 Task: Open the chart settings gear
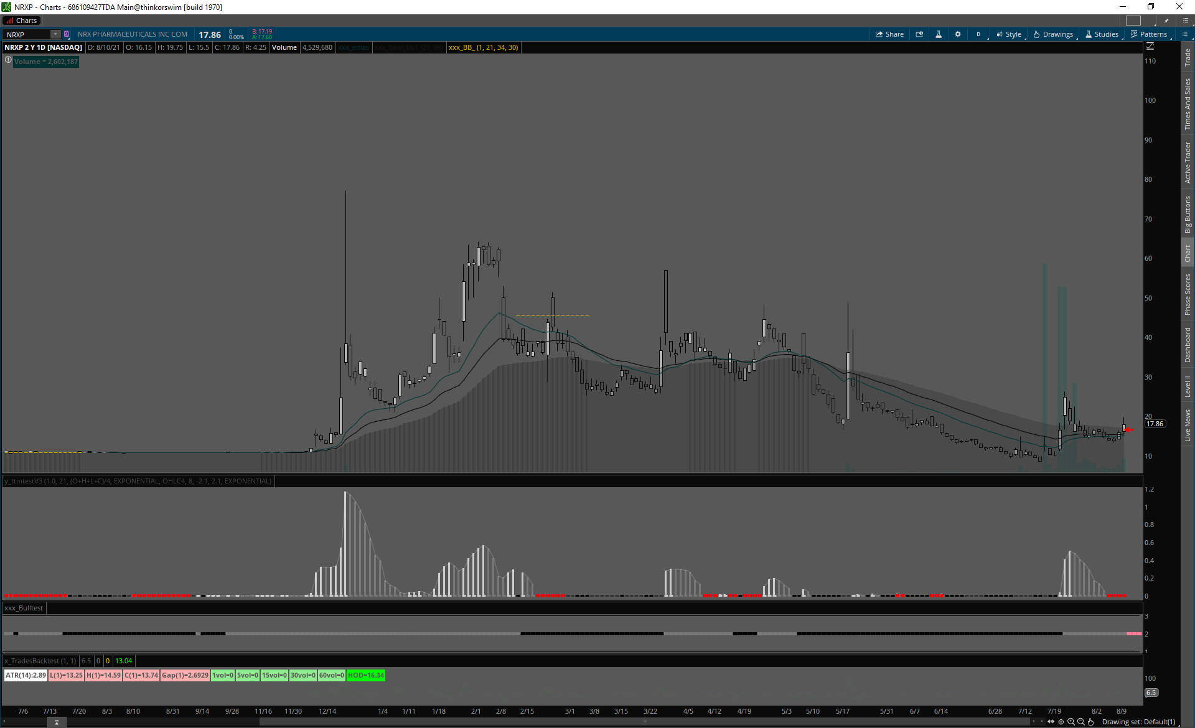(958, 34)
